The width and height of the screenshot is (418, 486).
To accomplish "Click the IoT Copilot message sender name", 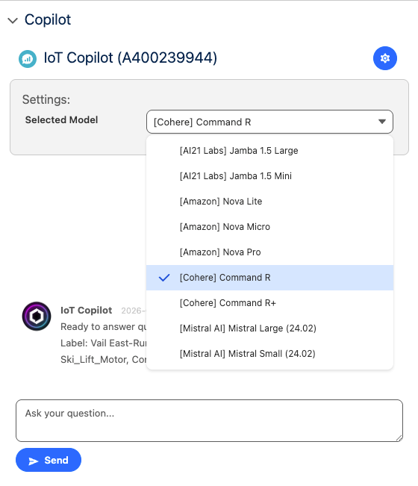I will (86, 311).
